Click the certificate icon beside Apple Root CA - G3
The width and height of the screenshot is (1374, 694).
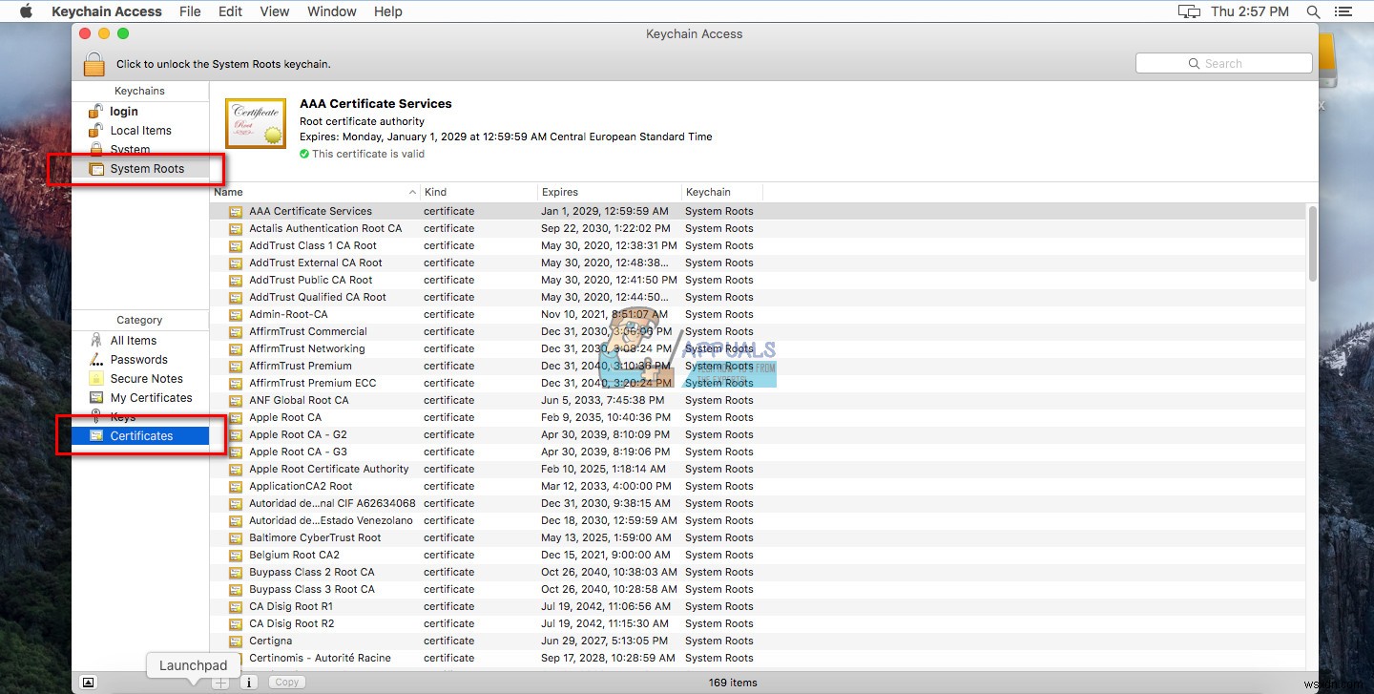tap(236, 452)
